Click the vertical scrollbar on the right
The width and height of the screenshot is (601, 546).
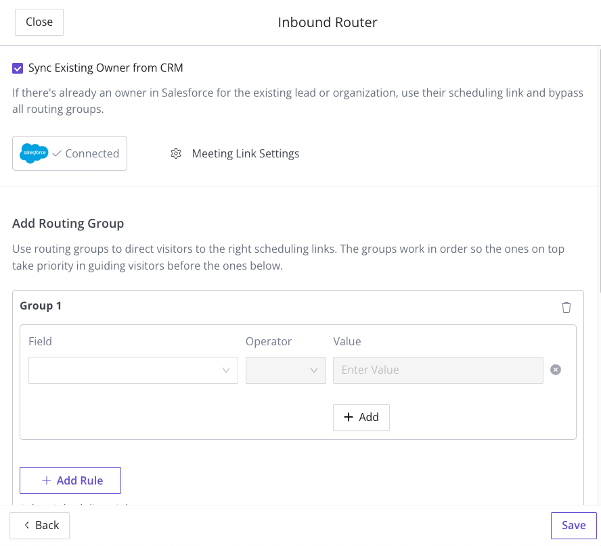598,162
